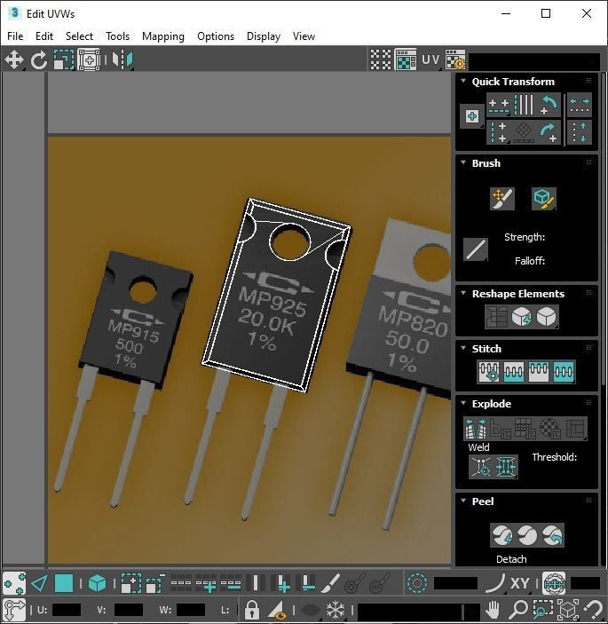Enable Vertex sub-object selection mode
Screen dimensions: 608x624
click(x=14, y=584)
